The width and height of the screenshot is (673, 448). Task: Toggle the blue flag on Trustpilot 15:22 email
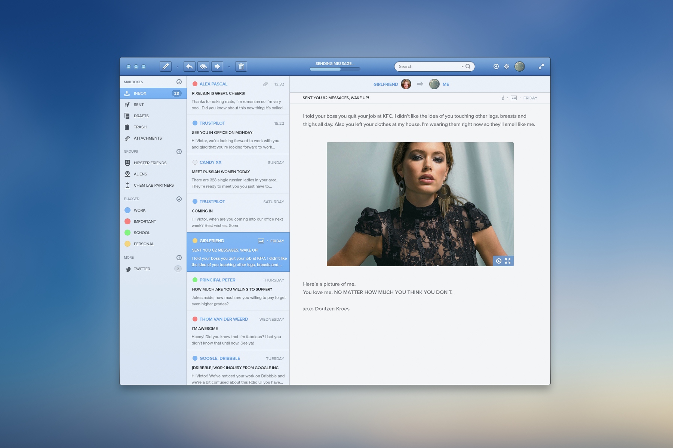tap(195, 123)
